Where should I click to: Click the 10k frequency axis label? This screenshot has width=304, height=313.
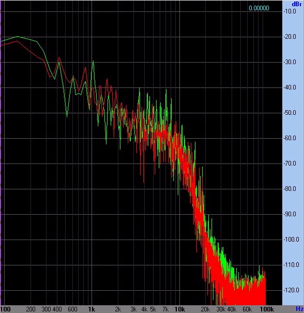click(179, 309)
